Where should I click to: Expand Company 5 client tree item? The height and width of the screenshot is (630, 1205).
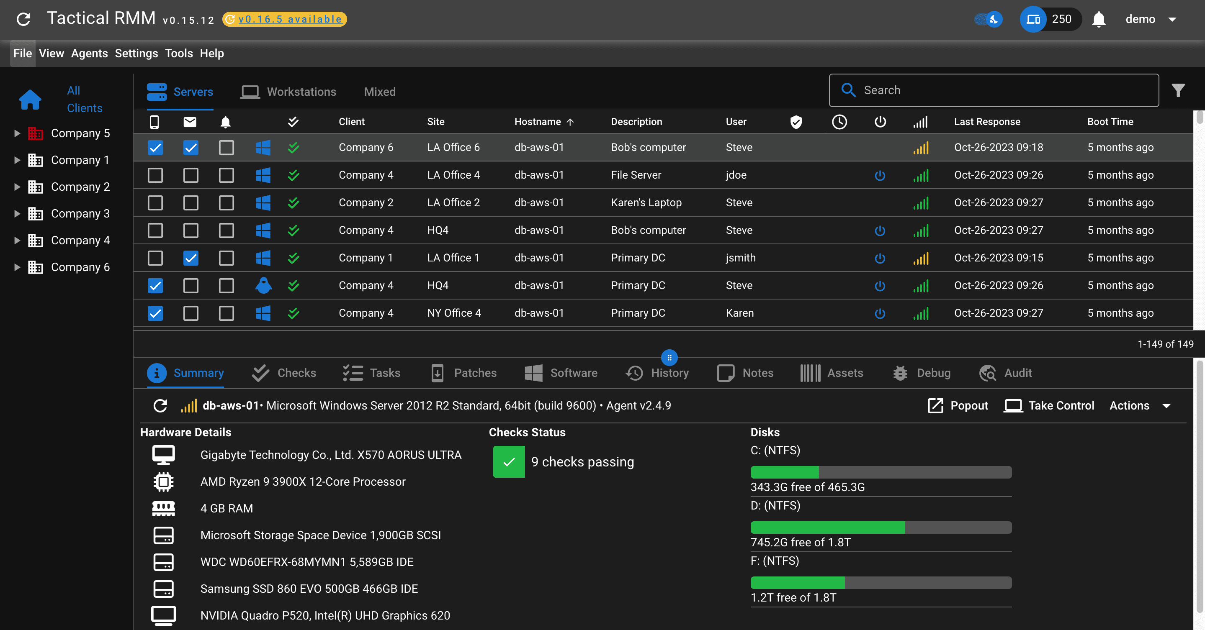click(x=17, y=133)
